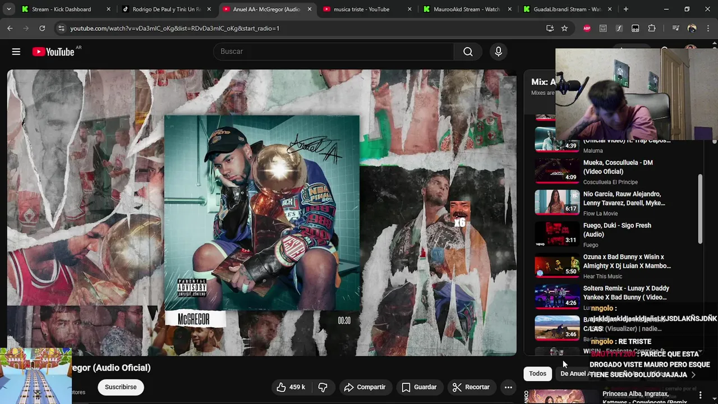Click the YouTube URL address bar
Screen dimensions: 718x404
click(x=303, y=28)
